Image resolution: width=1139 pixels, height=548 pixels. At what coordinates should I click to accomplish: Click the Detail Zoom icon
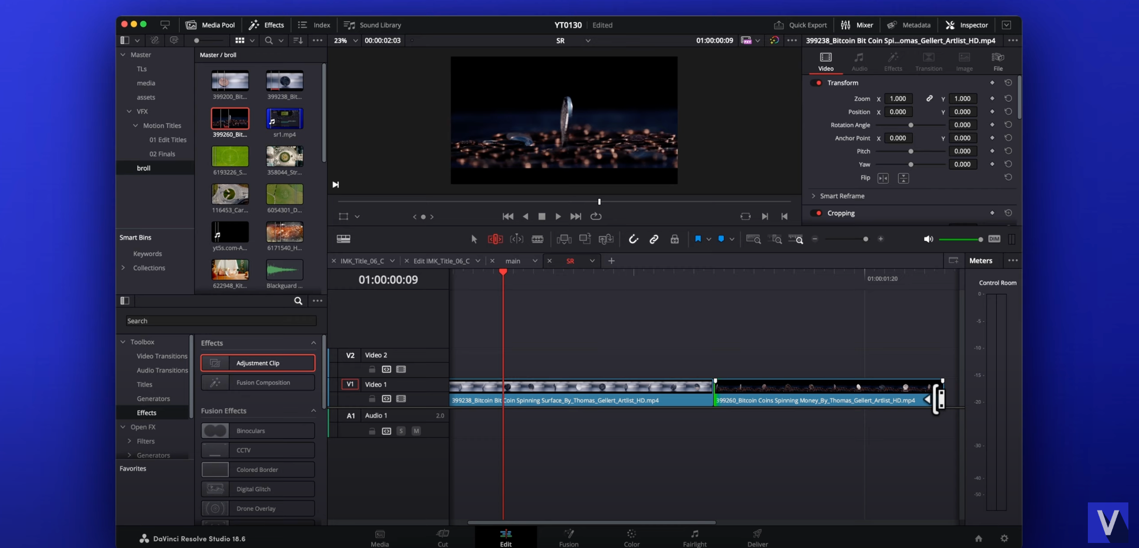[775, 239]
